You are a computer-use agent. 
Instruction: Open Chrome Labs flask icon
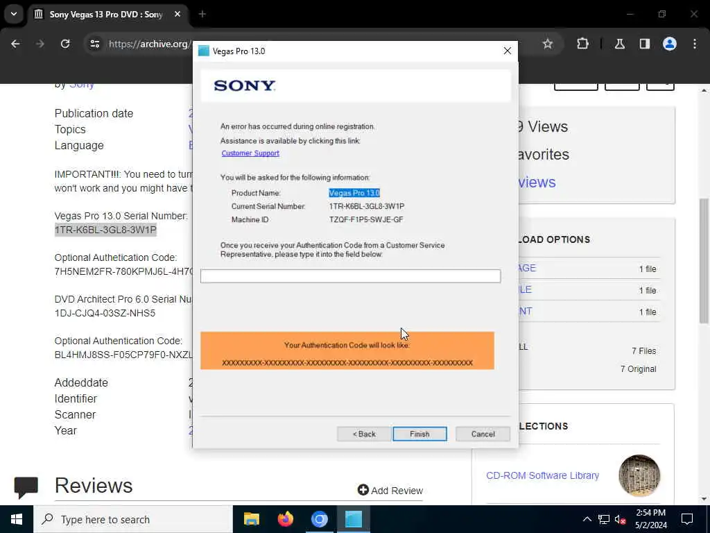[x=619, y=44]
